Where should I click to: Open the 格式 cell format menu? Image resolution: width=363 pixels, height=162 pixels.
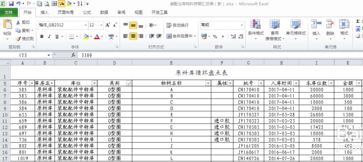(x=344, y=30)
